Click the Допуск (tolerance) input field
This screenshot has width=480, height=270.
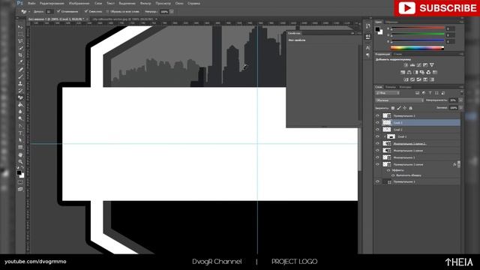pos(49,12)
